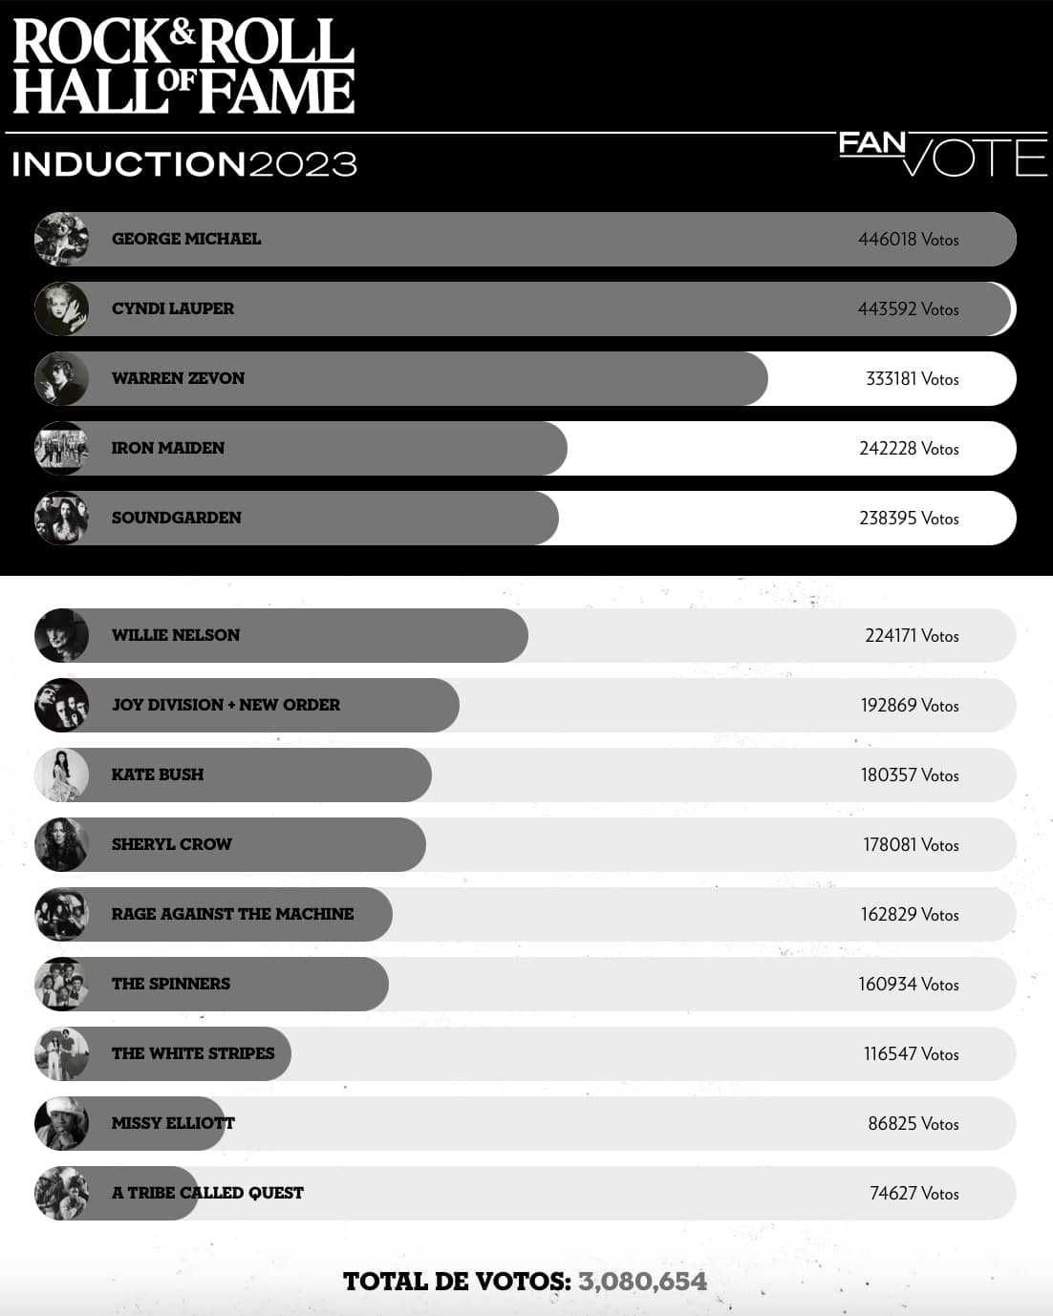Select The Spinners entry name

point(171,984)
